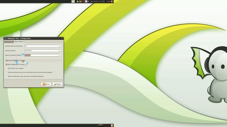Click the orange crossed-tools tray icon

coord(81,1)
